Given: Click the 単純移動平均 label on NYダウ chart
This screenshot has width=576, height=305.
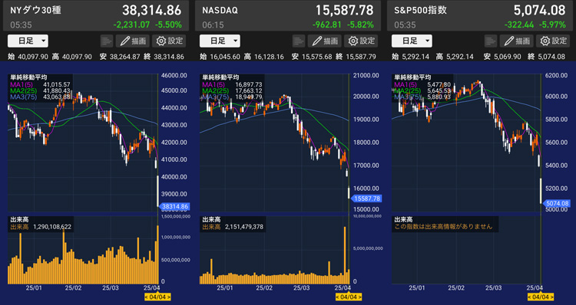Looking at the screenshot, I should click(x=28, y=77).
